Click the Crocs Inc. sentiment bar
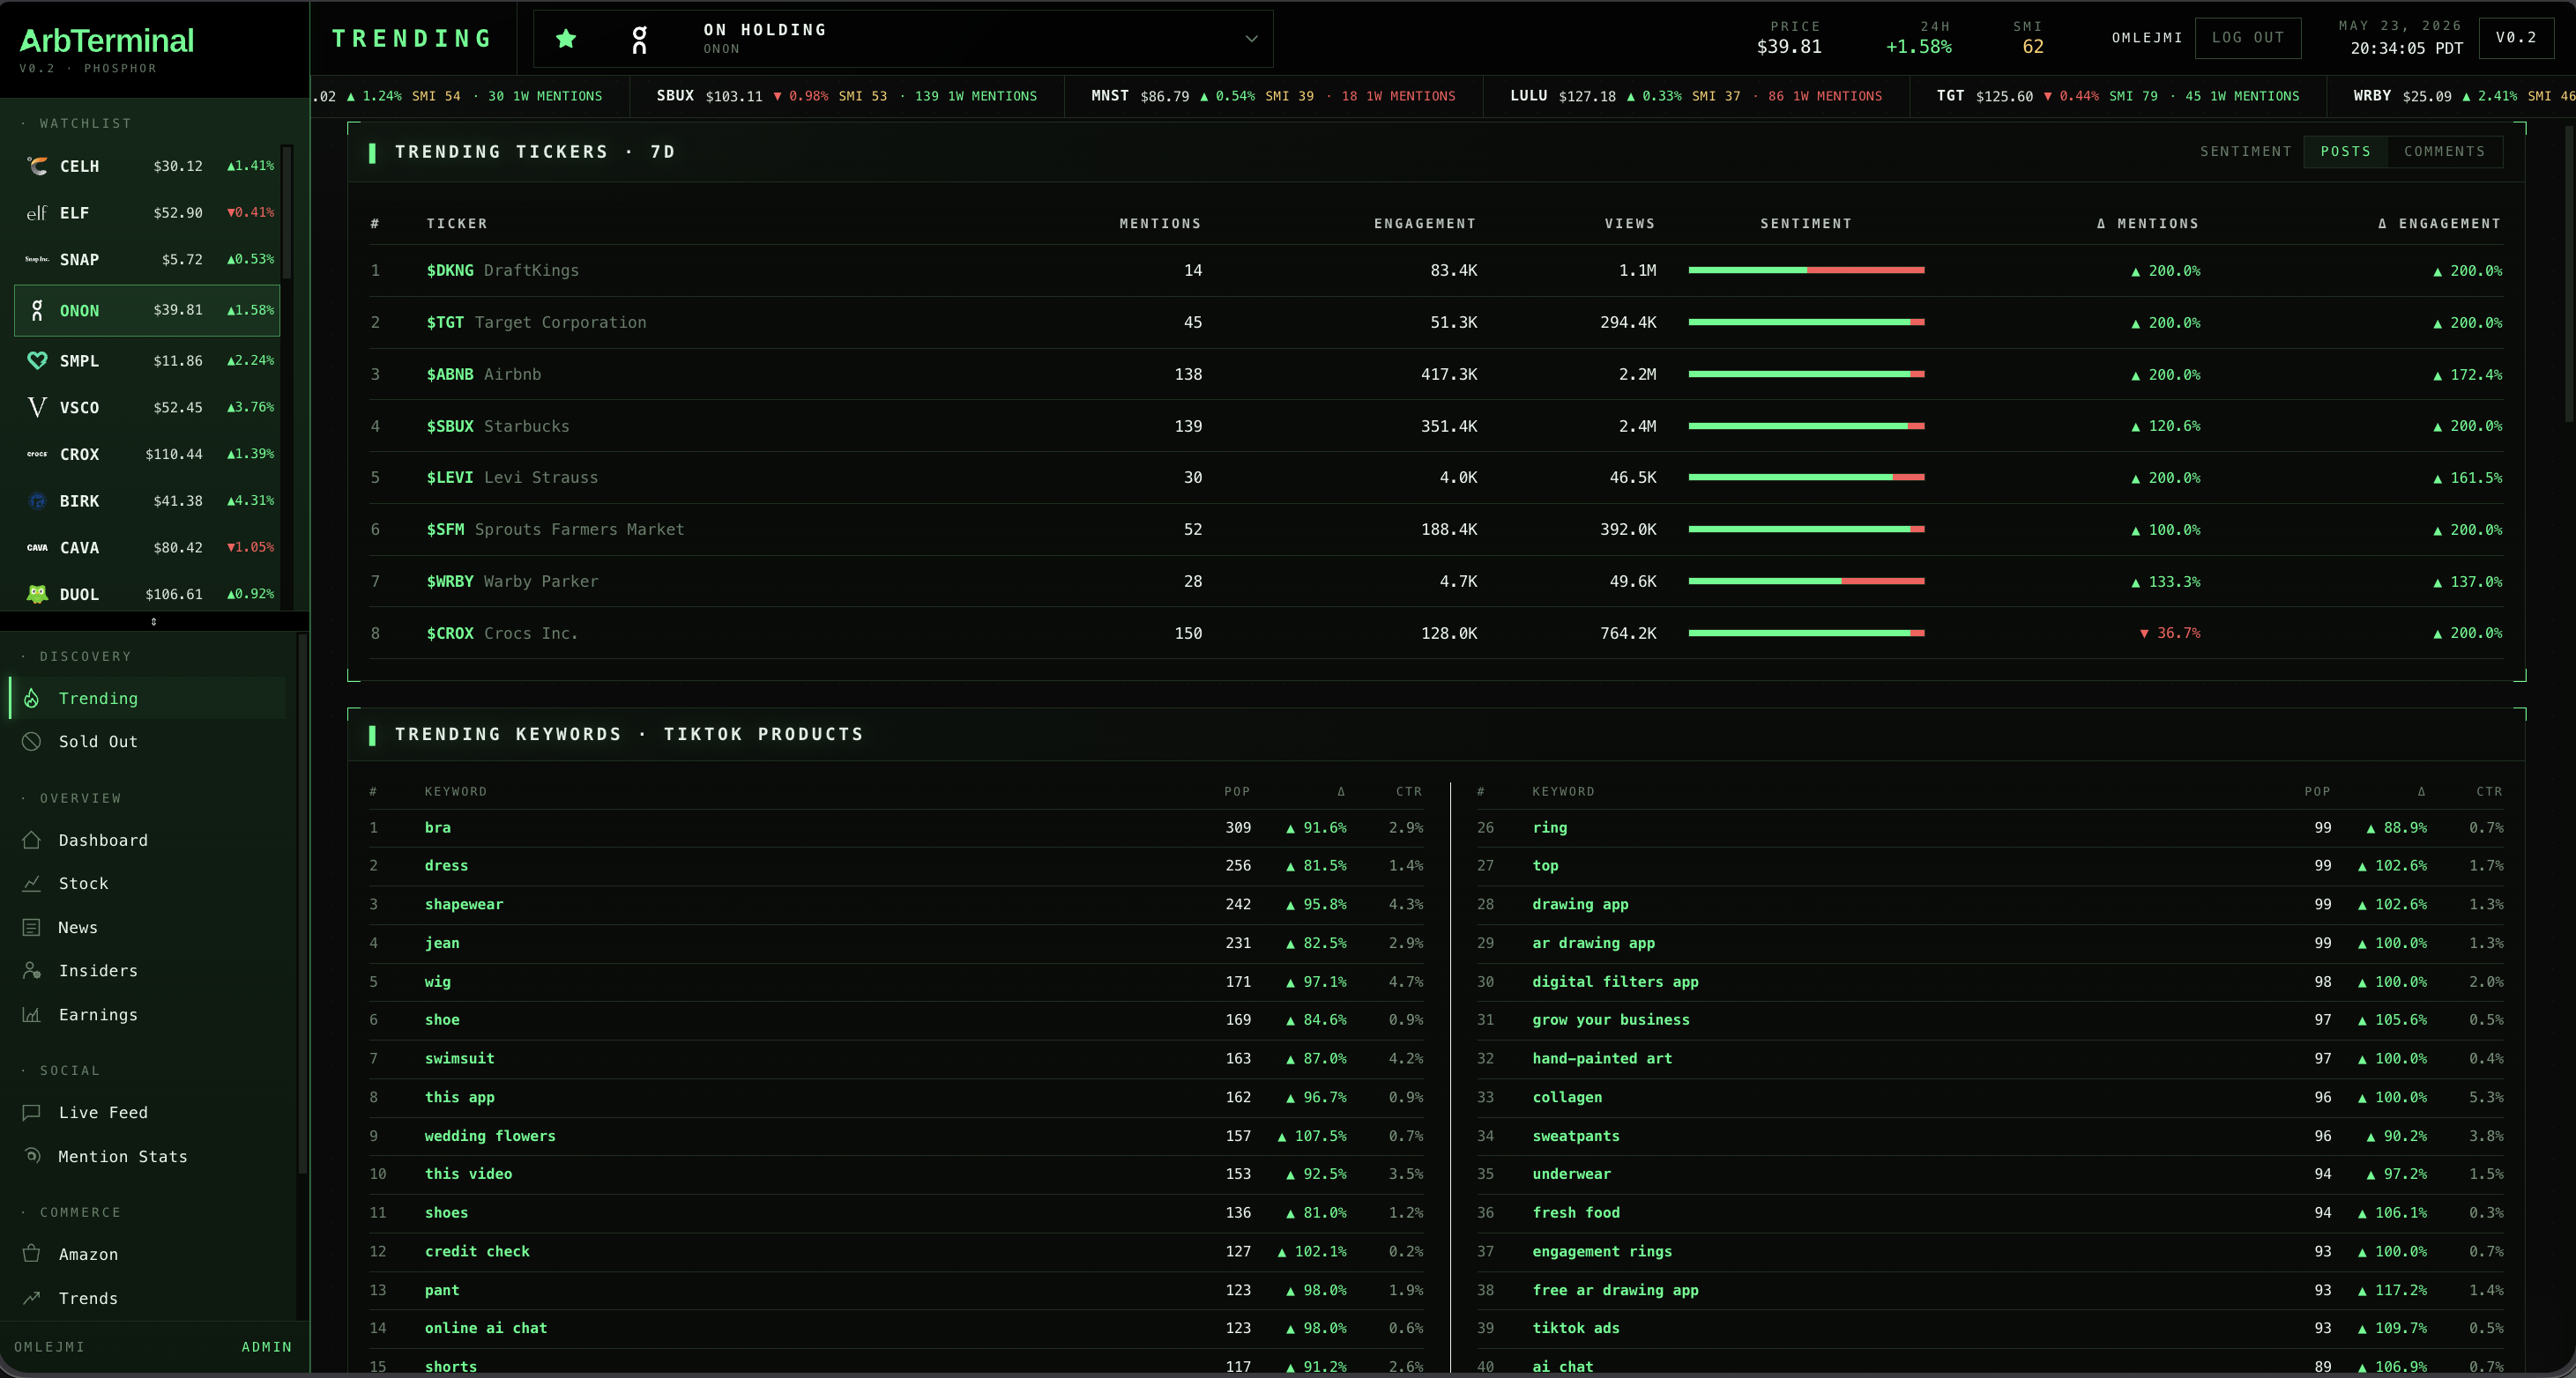 click(x=1806, y=633)
